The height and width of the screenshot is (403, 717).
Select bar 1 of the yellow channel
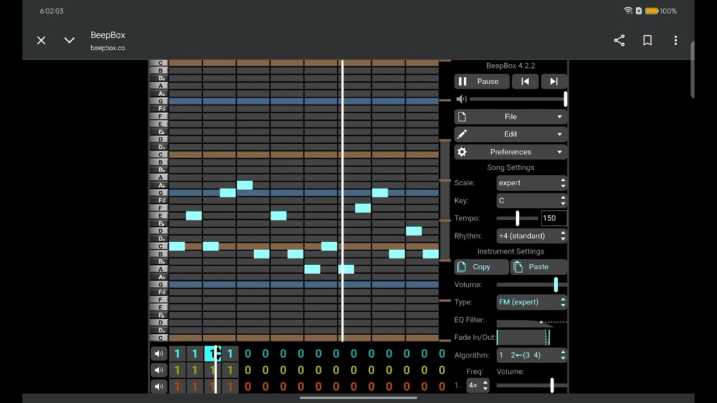pyautogui.click(x=177, y=370)
